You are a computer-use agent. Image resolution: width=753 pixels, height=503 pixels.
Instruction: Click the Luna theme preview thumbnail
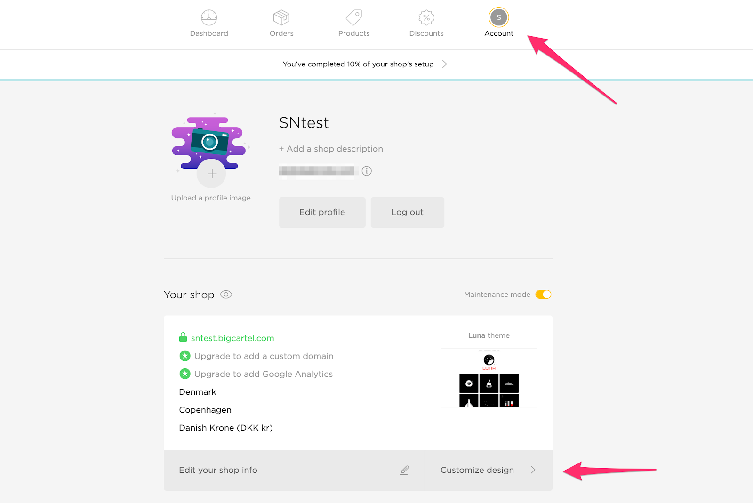[489, 378]
